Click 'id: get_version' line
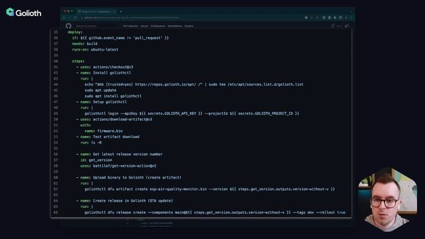The image size is (425, 239). tap(96, 160)
